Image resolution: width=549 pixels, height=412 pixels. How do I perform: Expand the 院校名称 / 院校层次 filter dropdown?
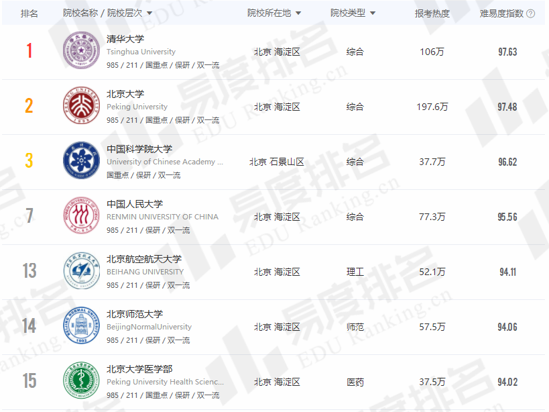point(149,13)
